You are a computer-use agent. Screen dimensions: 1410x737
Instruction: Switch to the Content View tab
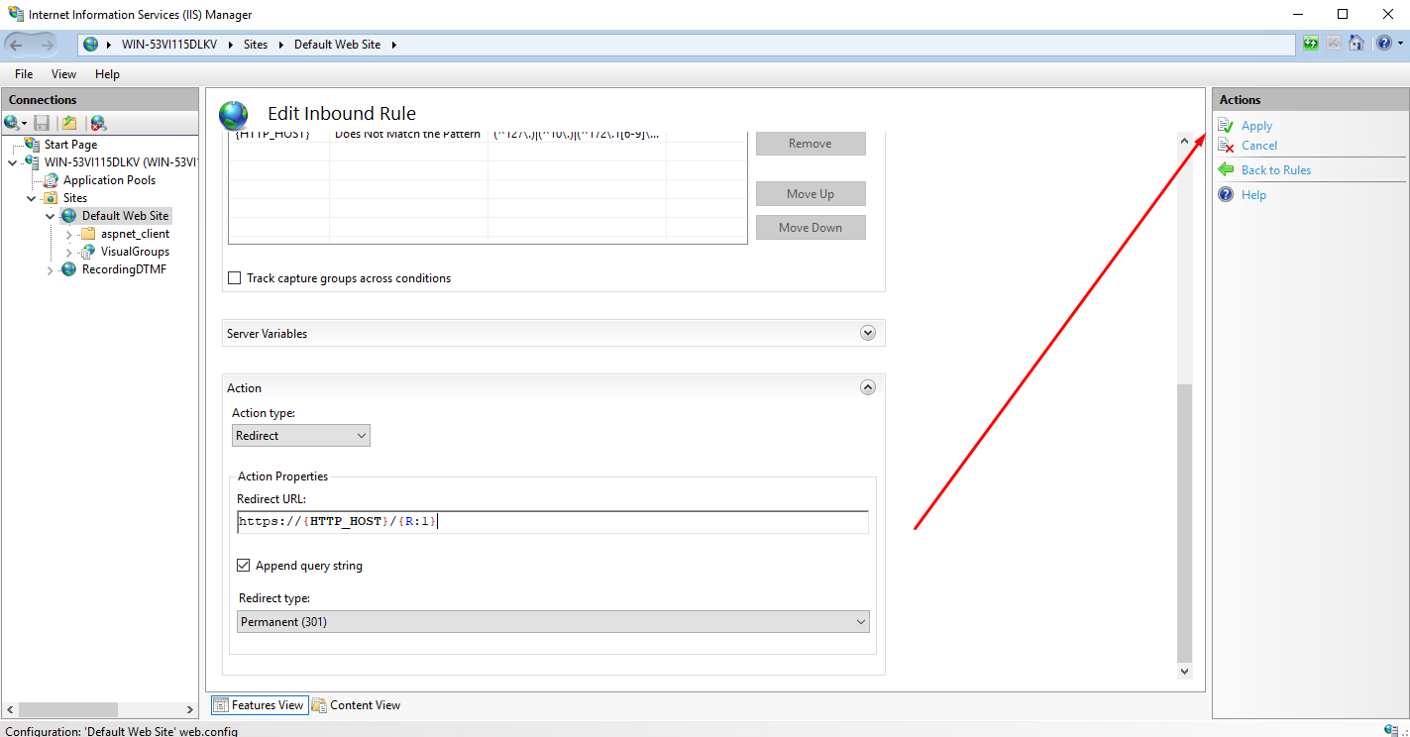tap(357, 705)
